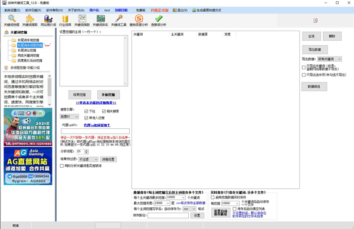The image size is (354, 229).
Task: Open the 关于软件(A) menu
Action: coord(76,10)
